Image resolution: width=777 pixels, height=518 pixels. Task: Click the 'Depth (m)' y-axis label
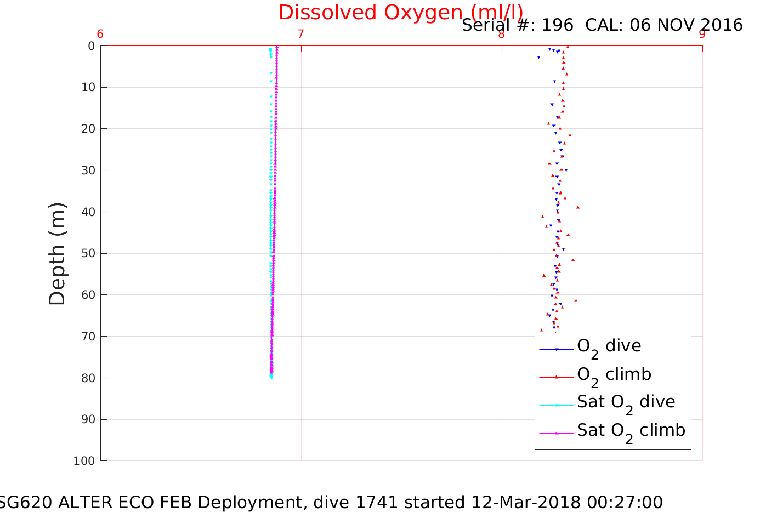point(57,253)
